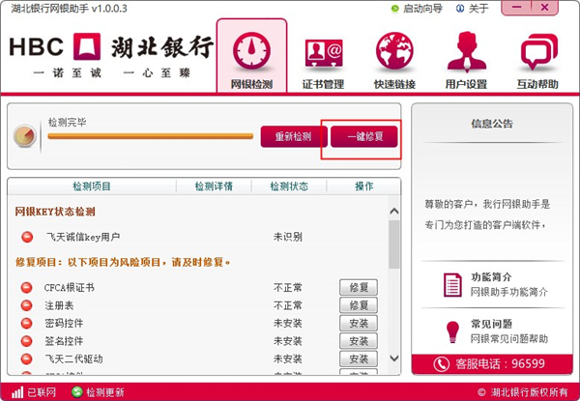Click red error icon beside 密码控件
580x401 pixels.
pos(27,323)
